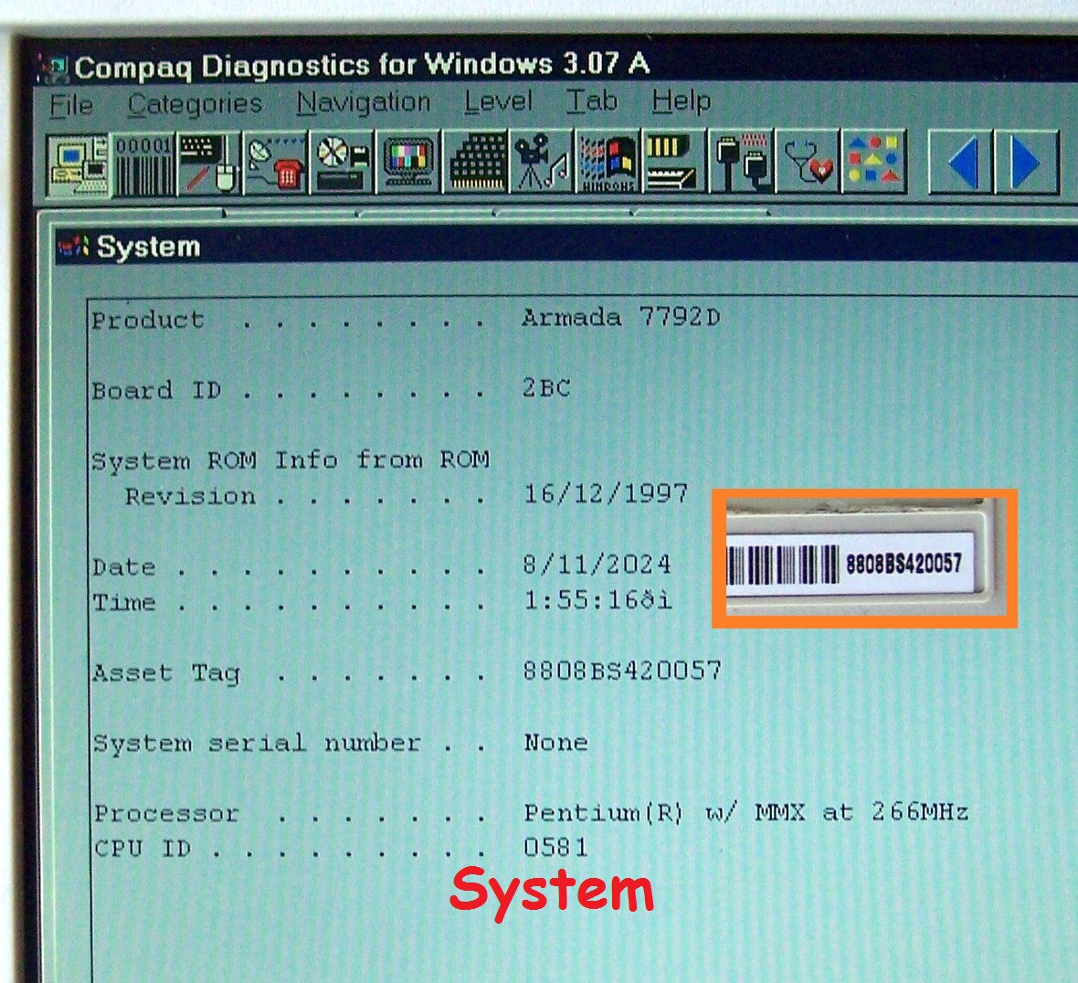Open the Multimedia camera and music icon
Image resolution: width=1078 pixels, height=983 pixels.
click(542, 163)
